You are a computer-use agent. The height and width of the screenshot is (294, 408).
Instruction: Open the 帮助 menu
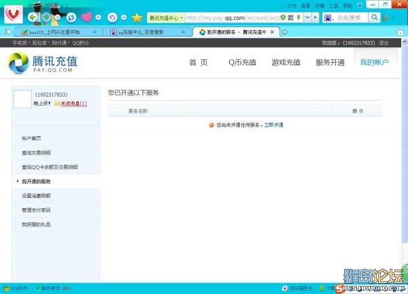(x=347, y=5)
